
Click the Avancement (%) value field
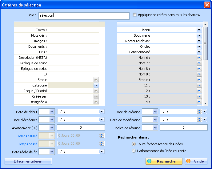tap(81, 127)
